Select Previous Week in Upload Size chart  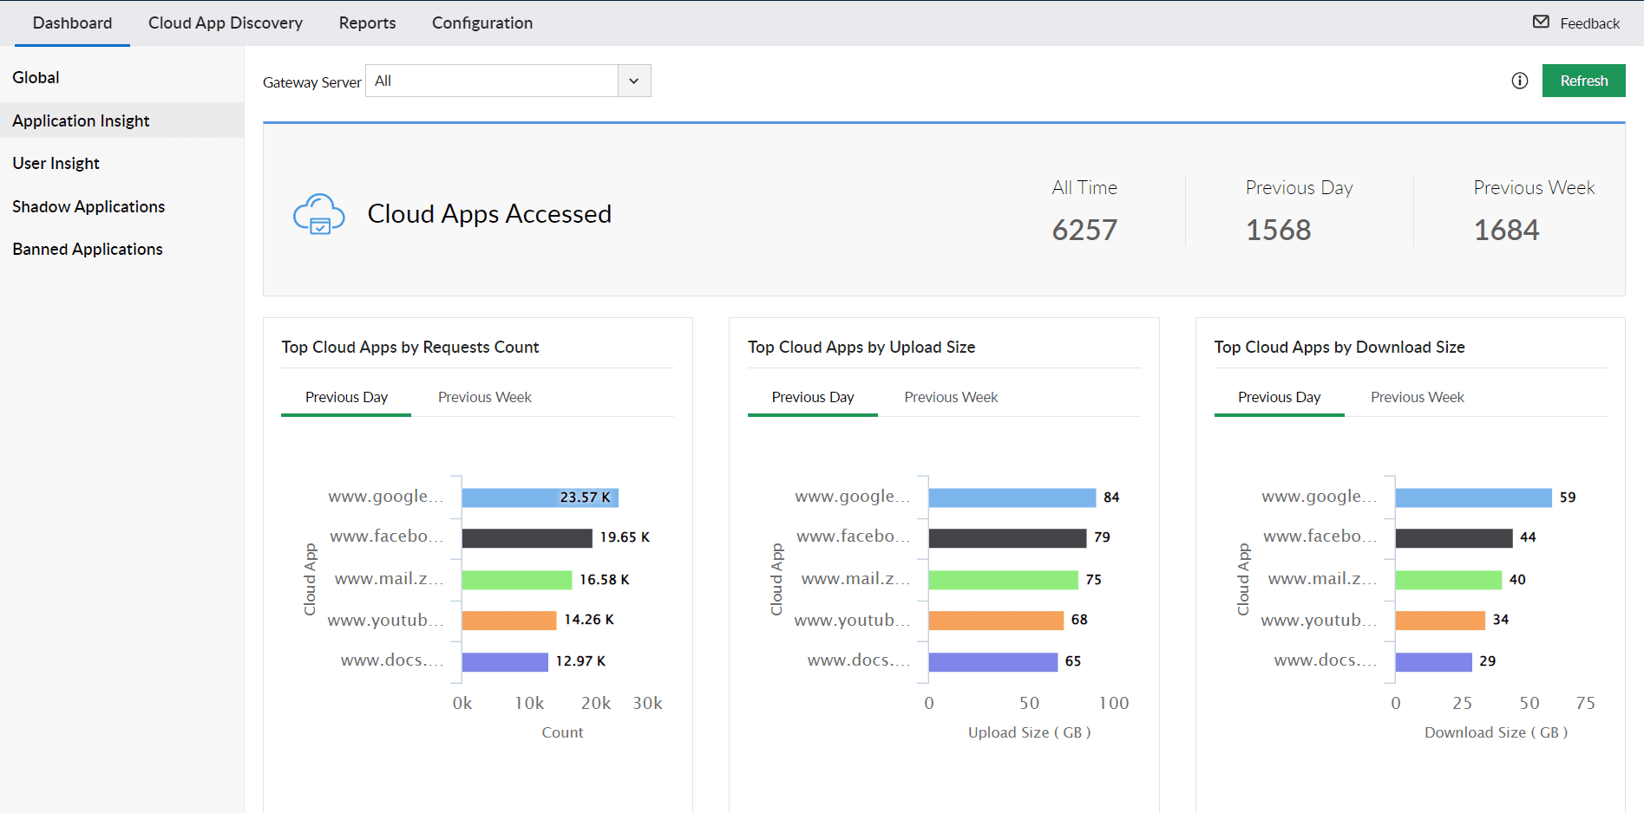(x=950, y=397)
